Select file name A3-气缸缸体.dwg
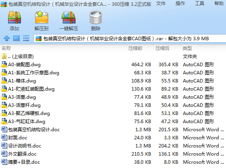The width and height of the screenshot is (226, 168). pyautogui.click(x=27, y=122)
